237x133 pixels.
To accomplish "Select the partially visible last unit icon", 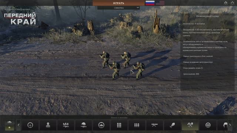I will [x=223, y=125].
